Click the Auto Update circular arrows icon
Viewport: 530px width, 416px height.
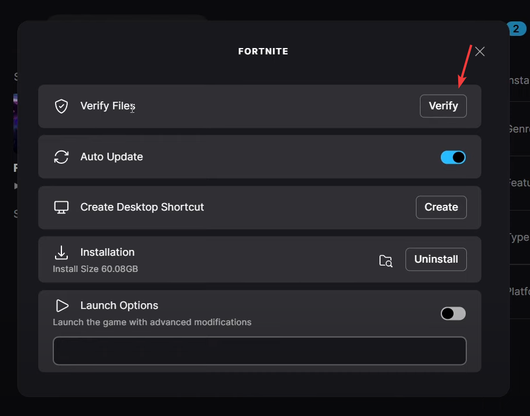(x=61, y=157)
